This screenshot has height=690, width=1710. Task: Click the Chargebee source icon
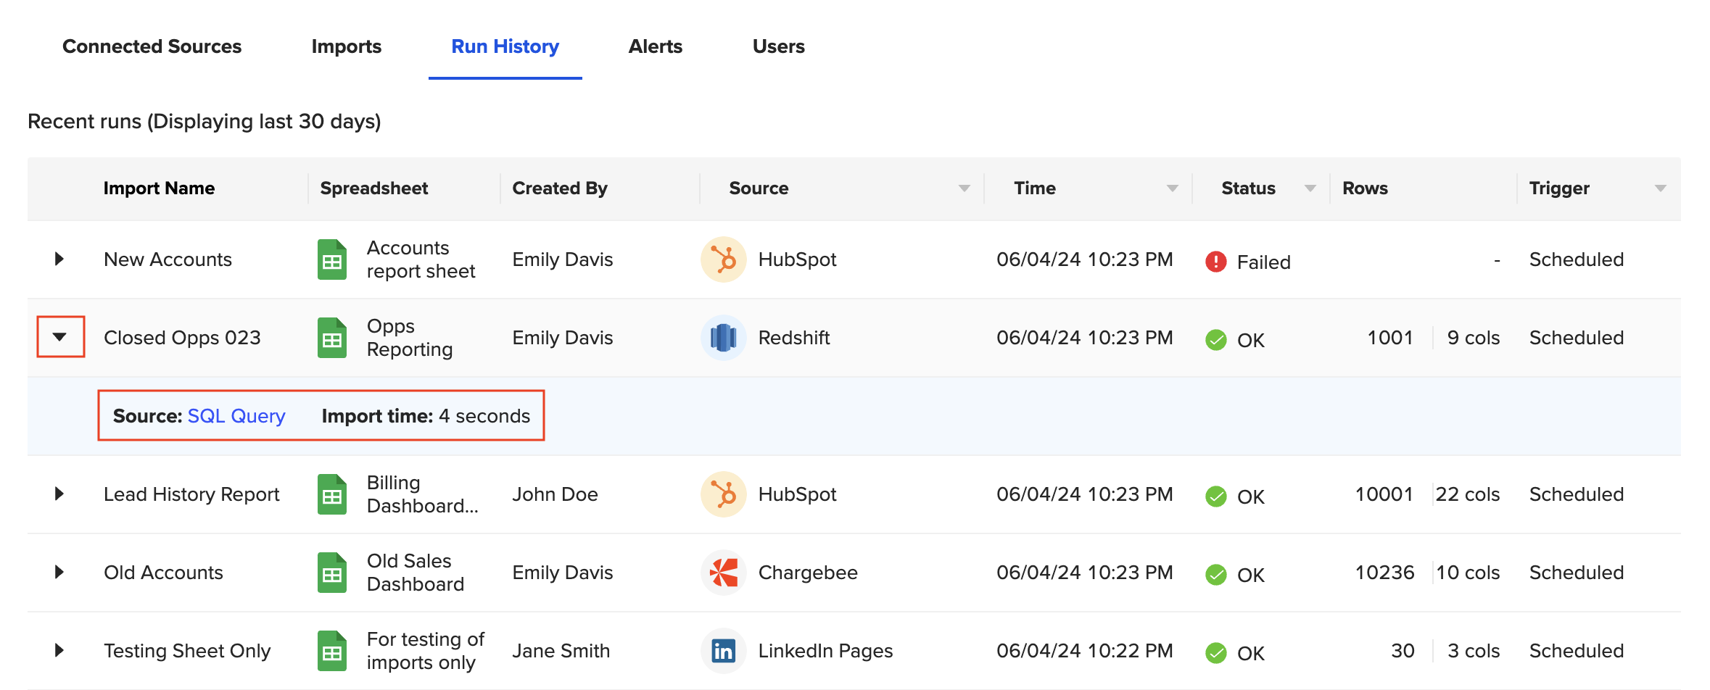click(x=723, y=573)
